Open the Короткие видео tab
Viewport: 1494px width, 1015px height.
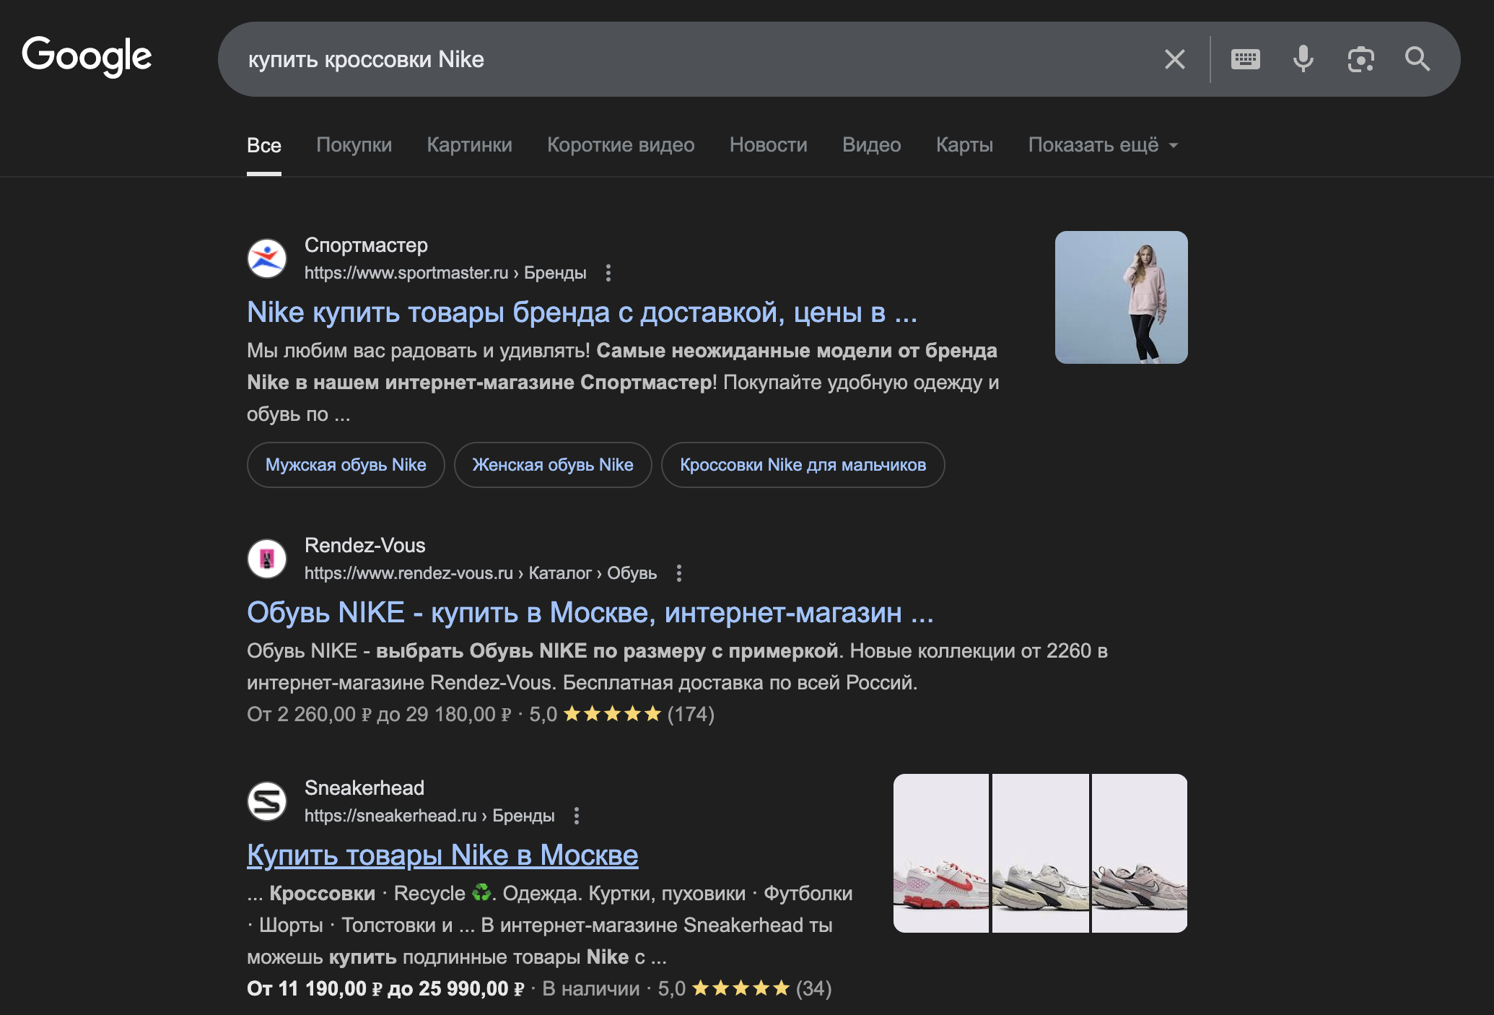pyautogui.click(x=621, y=145)
